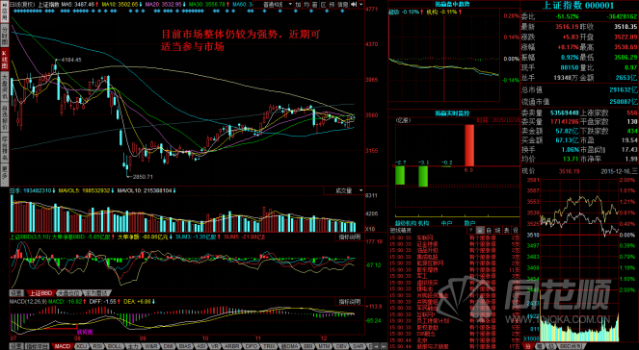Click the 区 interval toolbar button
The image size is (639, 350).
324,5
